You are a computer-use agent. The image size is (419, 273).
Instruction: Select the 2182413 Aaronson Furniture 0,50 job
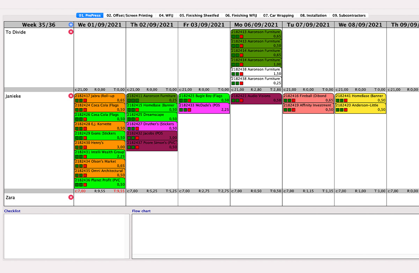pos(256,43)
